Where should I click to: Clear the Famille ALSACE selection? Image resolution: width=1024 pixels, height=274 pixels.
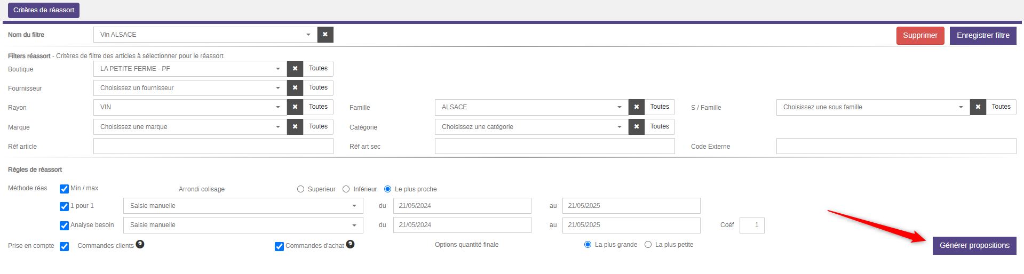[x=636, y=107]
